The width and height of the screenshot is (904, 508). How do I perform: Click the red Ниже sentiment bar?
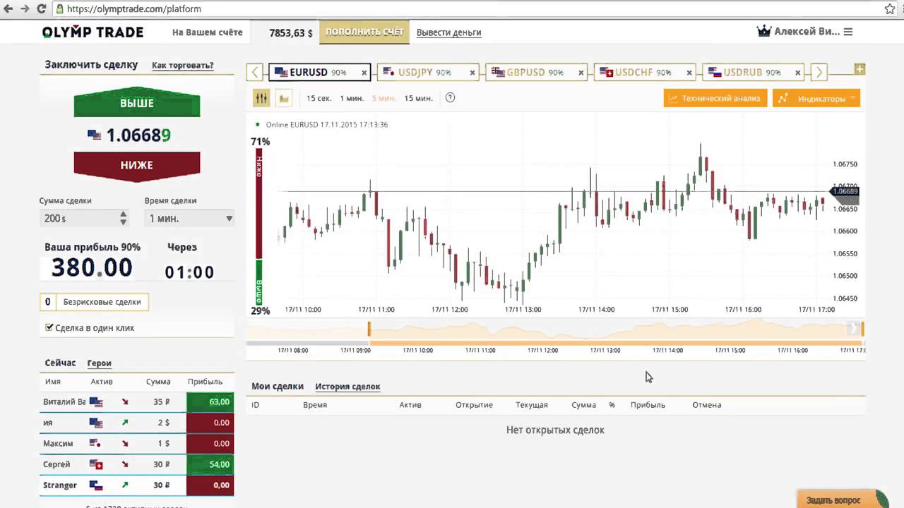coord(259,202)
